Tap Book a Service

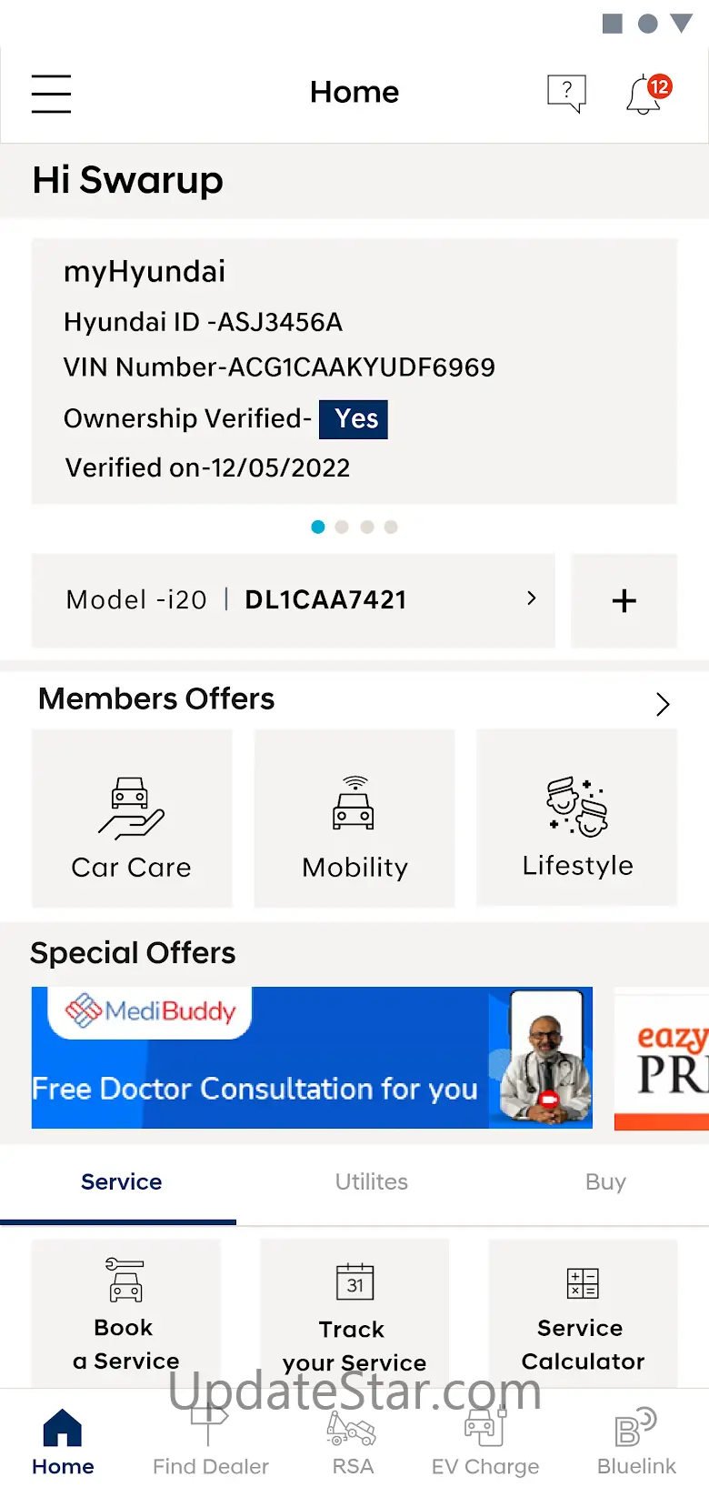tap(126, 1314)
